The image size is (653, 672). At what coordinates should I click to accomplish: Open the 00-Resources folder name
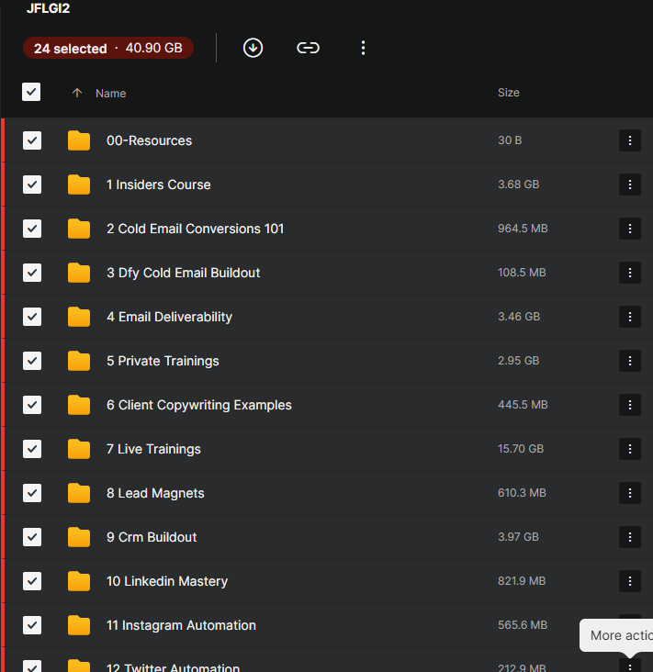[149, 140]
